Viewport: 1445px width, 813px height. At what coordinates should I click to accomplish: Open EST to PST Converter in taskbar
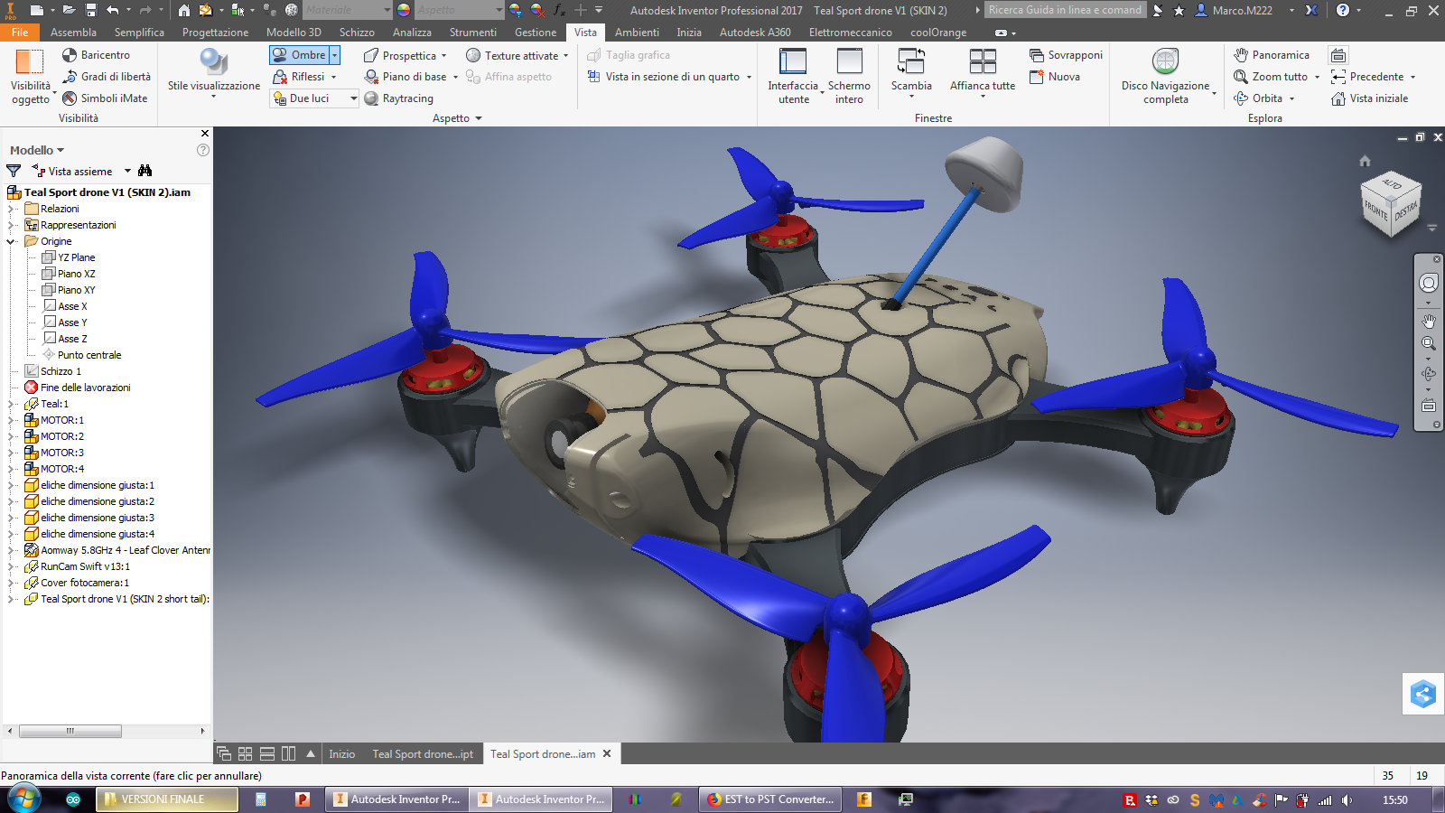(x=769, y=799)
